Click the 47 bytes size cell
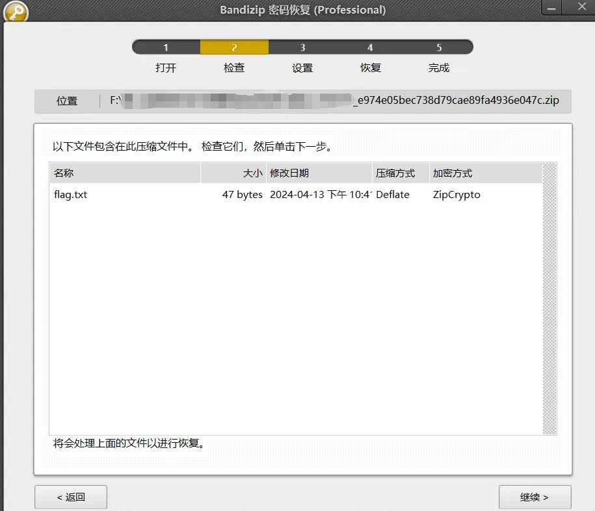 coord(242,195)
